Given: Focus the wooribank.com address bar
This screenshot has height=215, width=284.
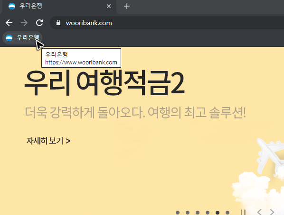Looking at the screenshot, I should (x=167, y=23).
